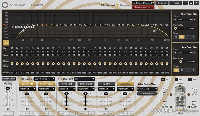200x116 pixels.
Task: Select previous High Pass Filter type arrow
Action: [x=175, y=20]
